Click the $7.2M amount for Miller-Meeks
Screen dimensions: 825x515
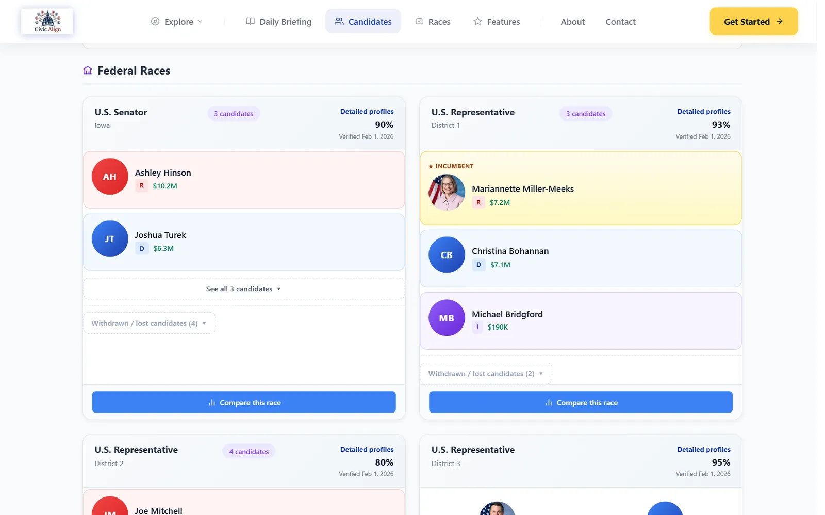(500, 202)
